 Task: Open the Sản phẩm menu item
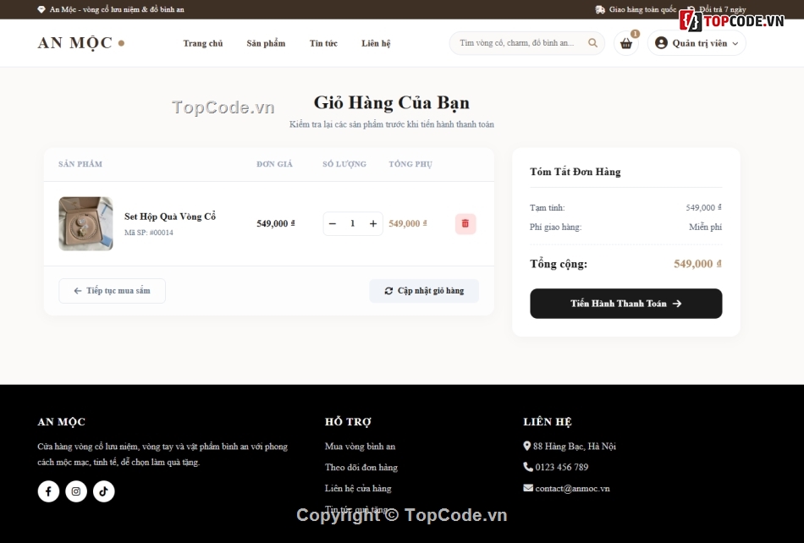266,43
